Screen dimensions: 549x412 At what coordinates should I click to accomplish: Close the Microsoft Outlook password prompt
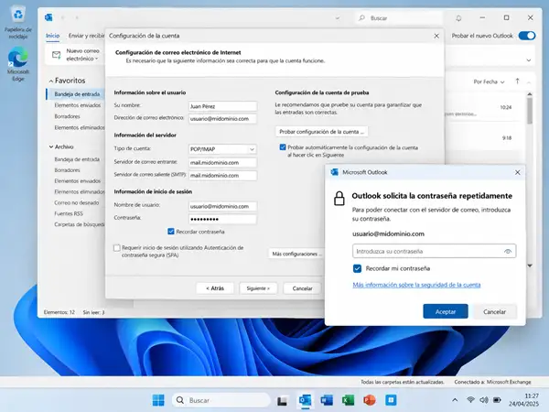[518, 172]
